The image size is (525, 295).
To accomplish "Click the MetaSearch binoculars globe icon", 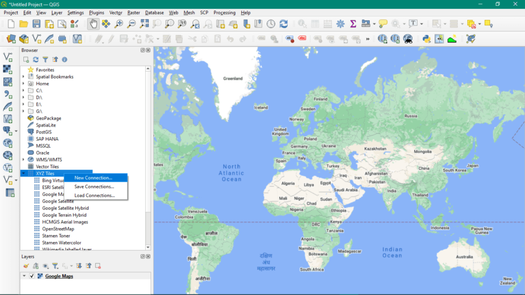I will pyautogui.click(x=408, y=39).
